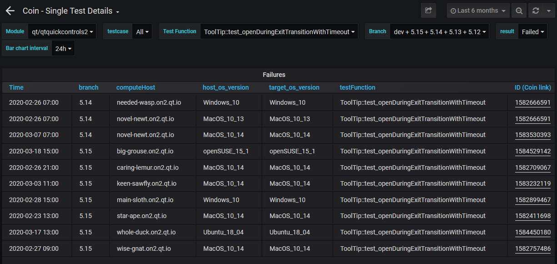557x264 pixels.
Task: Click the refresh dashboard icon
Action: coord(536,10)
